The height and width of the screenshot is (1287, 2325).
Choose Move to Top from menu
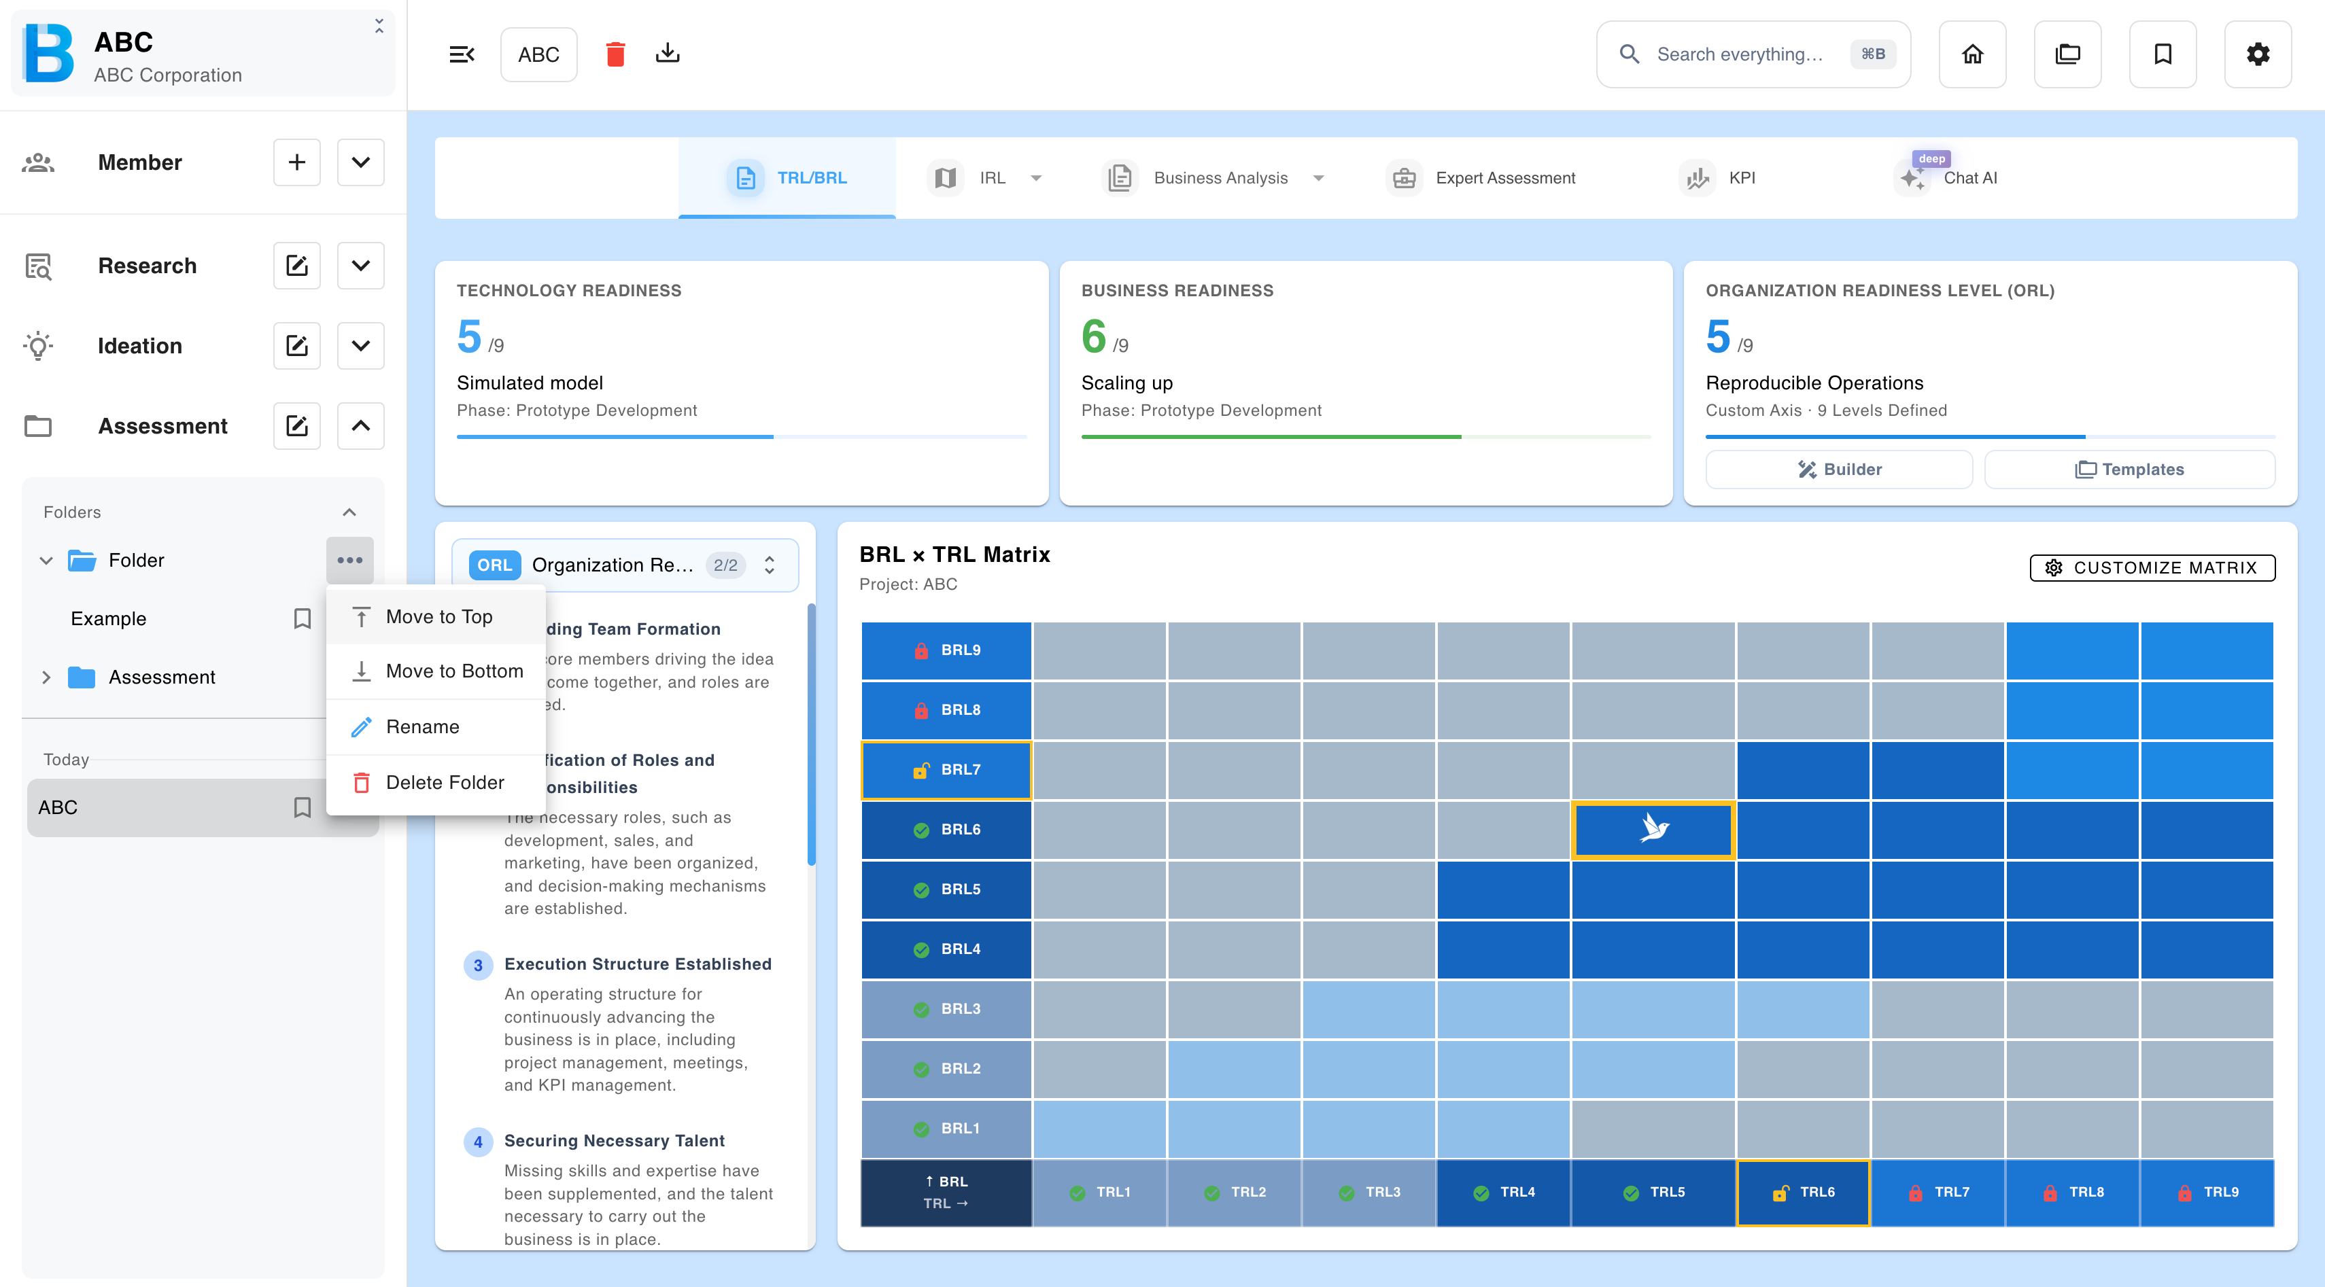pos(436,617)
